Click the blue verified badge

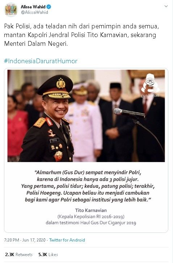(48, 7)
